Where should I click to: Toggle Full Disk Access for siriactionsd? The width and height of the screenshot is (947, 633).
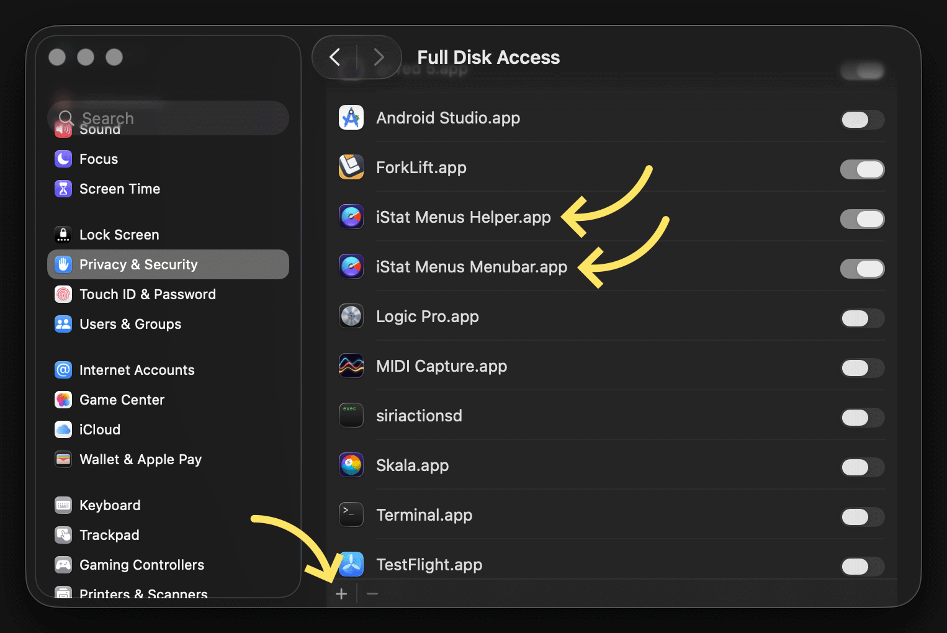(x=863, y=418)
